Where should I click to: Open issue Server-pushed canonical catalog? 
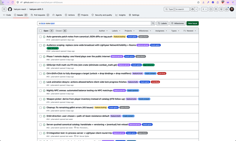(87, 125)
